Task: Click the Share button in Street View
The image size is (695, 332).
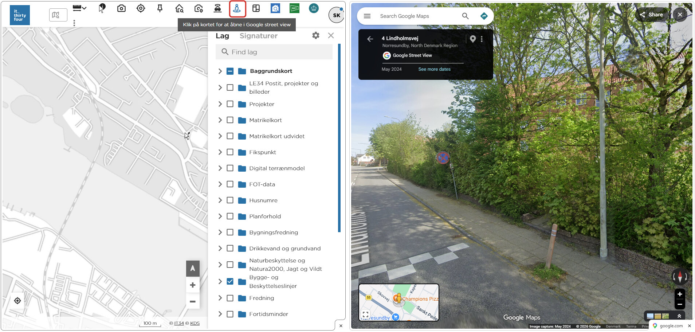Action: pos(652,15)
